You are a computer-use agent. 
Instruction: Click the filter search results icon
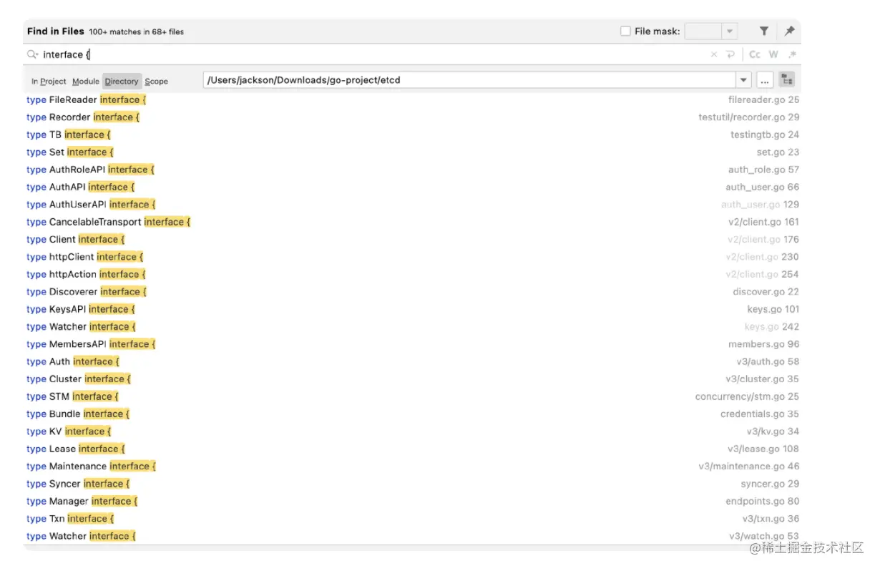click(x=764, y=31)
